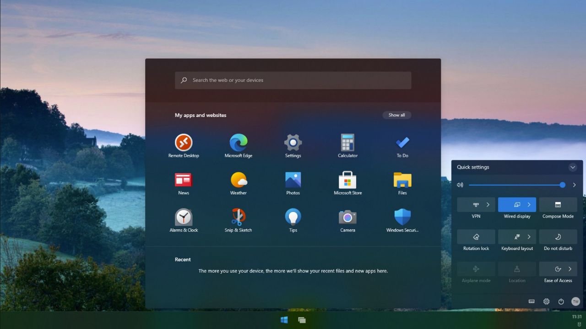This screenshot has width=586, height=329.
Task: Click Show all apps button
Action: point(397,115)
